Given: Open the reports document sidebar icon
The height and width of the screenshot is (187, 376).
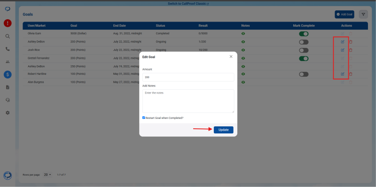Looking at the screenshot, I should 8,87.
